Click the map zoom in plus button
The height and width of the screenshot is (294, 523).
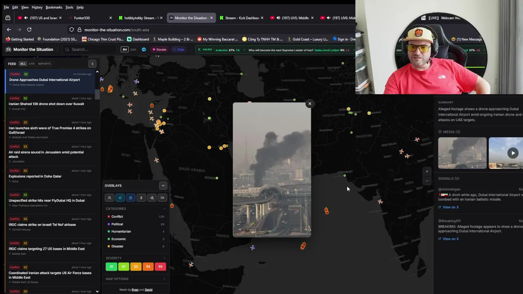(x=427, y=171)
